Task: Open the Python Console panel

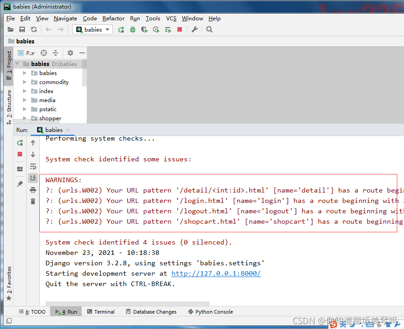Action: coord(210,311)
